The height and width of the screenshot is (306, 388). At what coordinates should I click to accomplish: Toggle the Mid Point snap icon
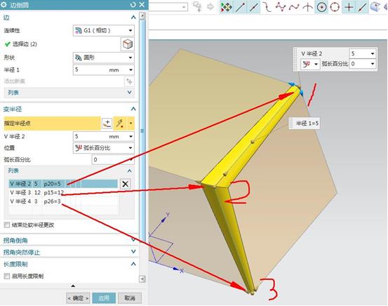[253, 7]
